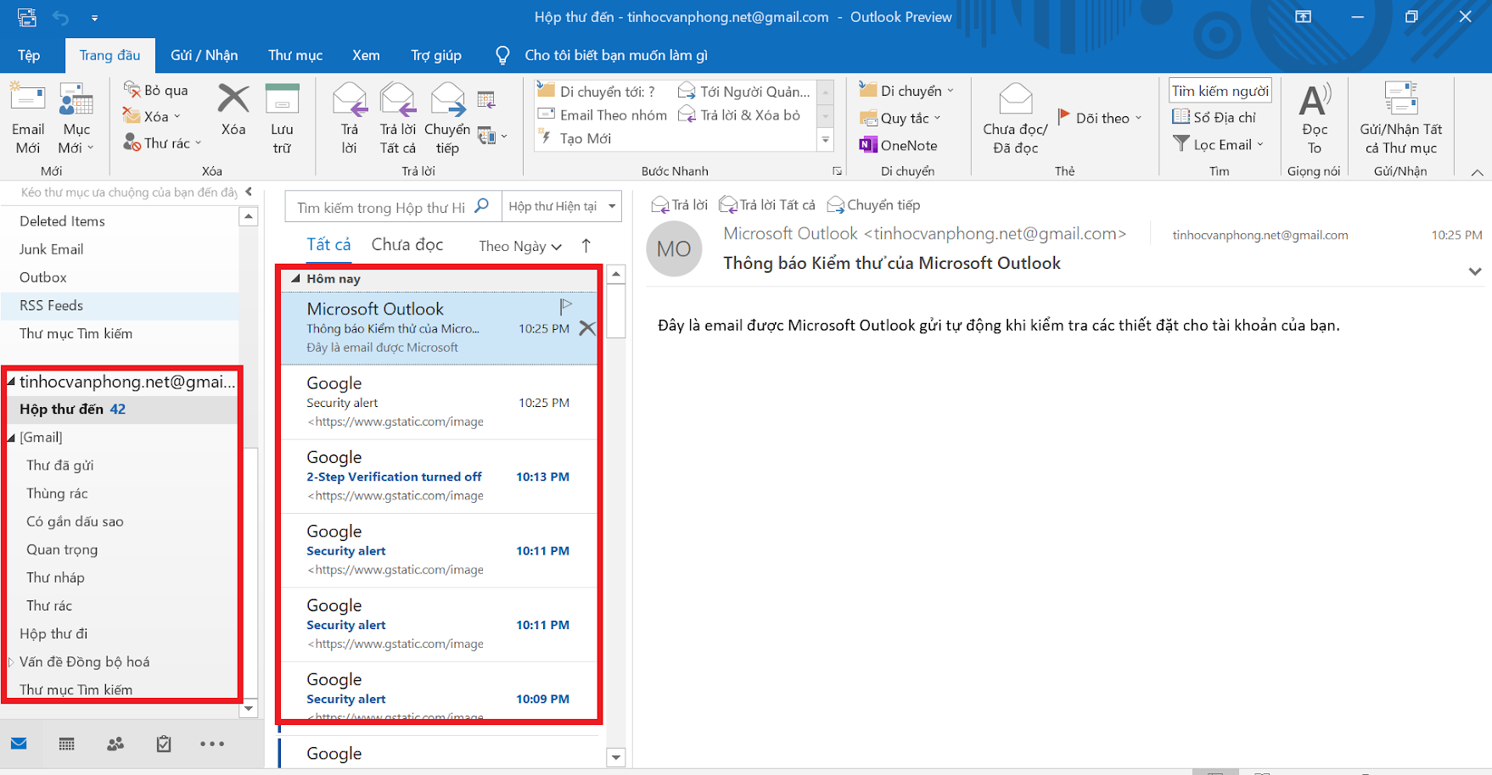This screenshot has height=775, width=1492.
Task: Open the Di chuyển move dropdown
Action: click(906, 91)
